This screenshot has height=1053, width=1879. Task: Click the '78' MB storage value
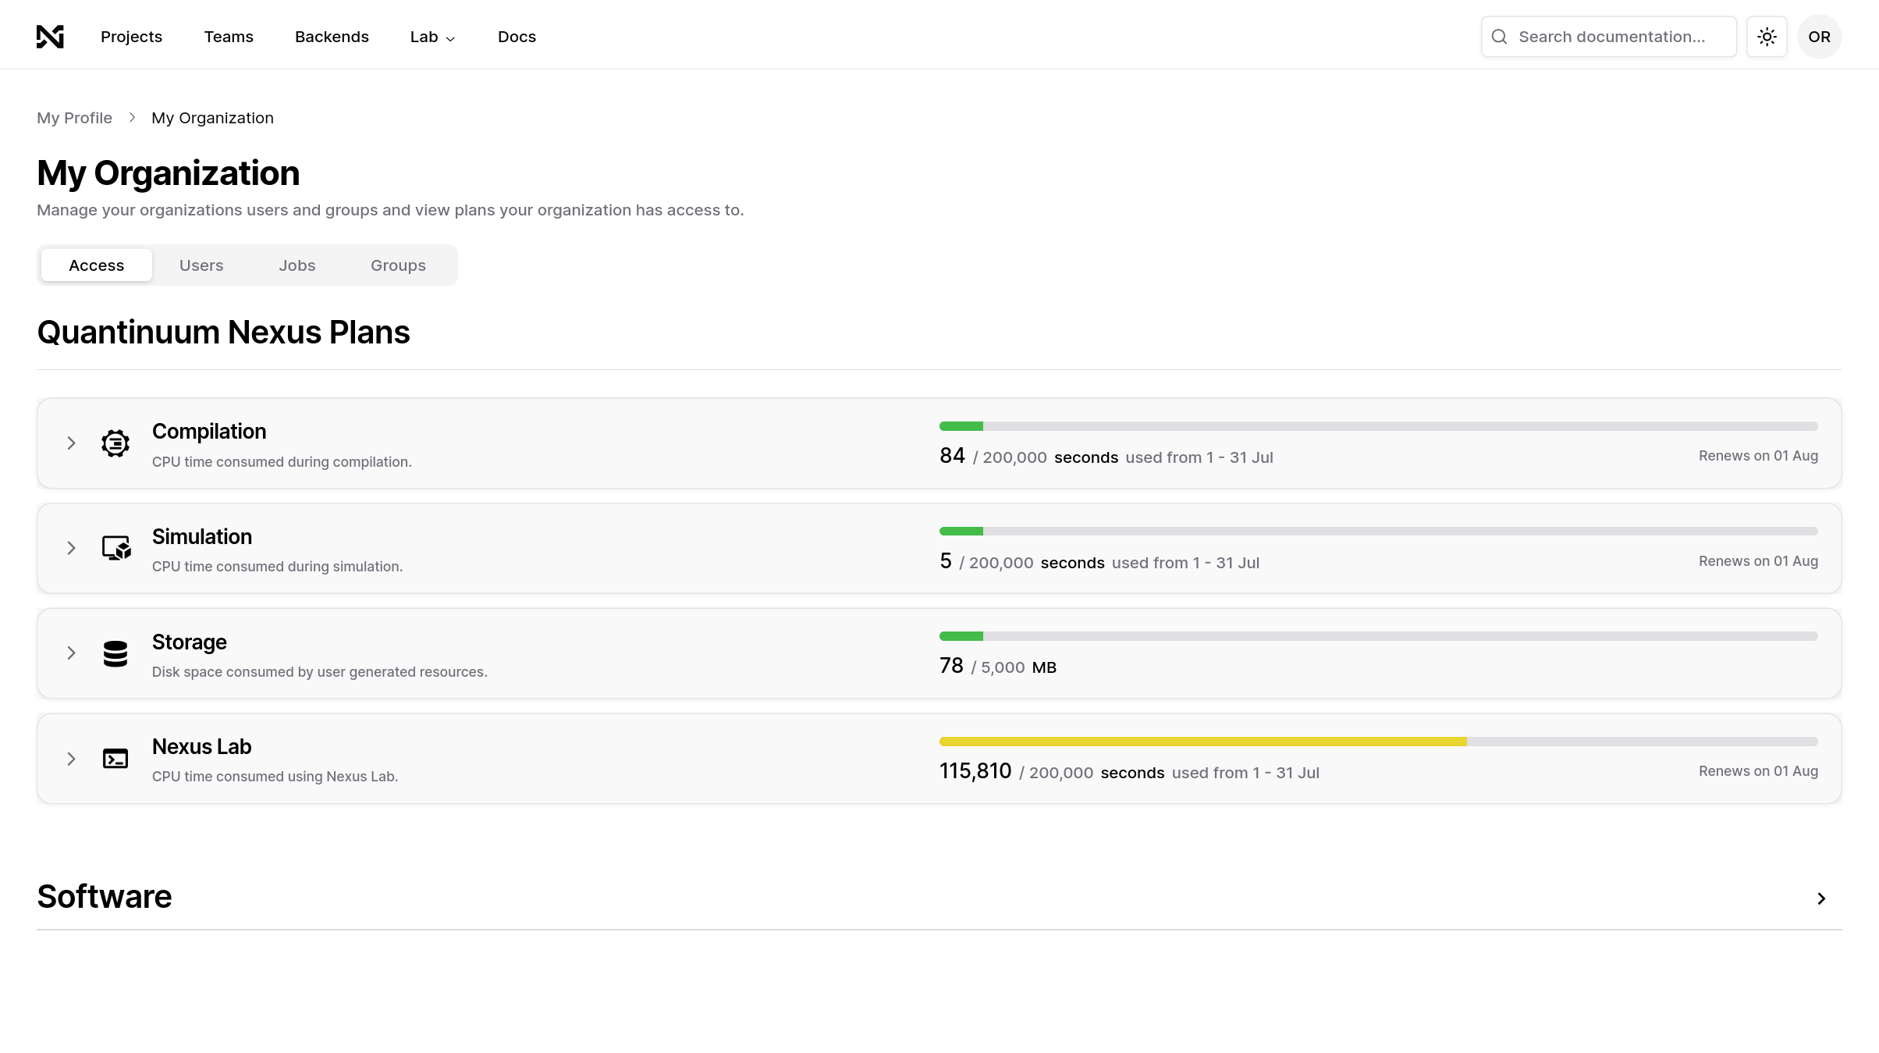(x=951, y=666)
